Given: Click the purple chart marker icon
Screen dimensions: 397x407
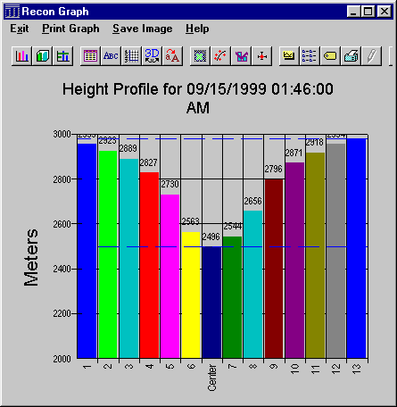Looking at the screenshot, I should [x=241, y=56].
